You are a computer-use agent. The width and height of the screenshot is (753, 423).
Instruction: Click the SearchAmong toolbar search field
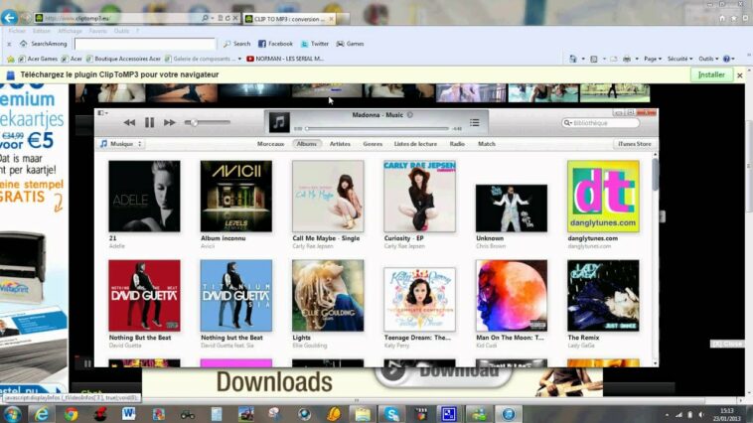click(145, 44)
